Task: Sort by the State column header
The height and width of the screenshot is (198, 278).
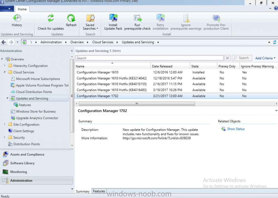Action: point(203,66)
